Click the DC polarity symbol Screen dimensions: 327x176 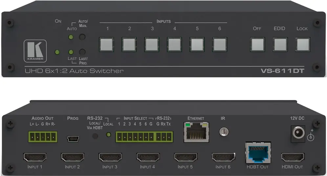pyautogui.click(x=311, y=136)
